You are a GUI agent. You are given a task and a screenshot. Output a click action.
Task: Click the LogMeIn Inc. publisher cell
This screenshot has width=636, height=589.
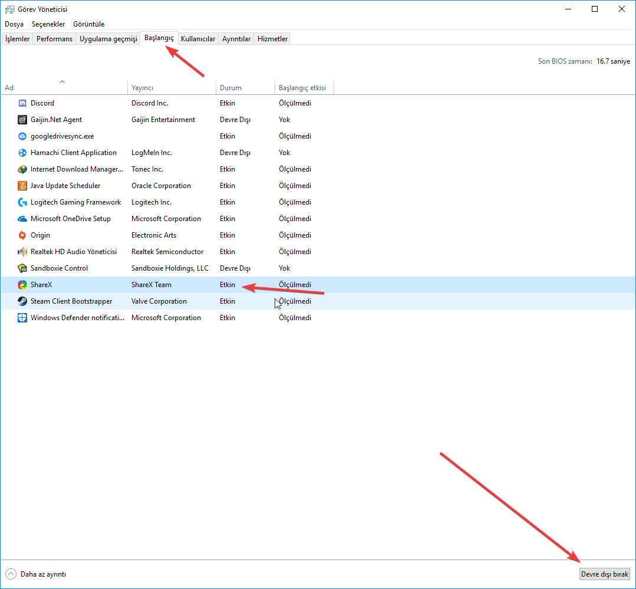[x=151, y=153]
